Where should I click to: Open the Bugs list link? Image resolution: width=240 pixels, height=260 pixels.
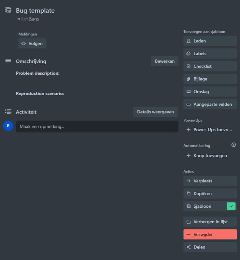[x=34, y=19]
